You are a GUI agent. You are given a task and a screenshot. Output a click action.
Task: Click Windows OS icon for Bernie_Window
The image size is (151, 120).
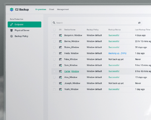(60, 41)
